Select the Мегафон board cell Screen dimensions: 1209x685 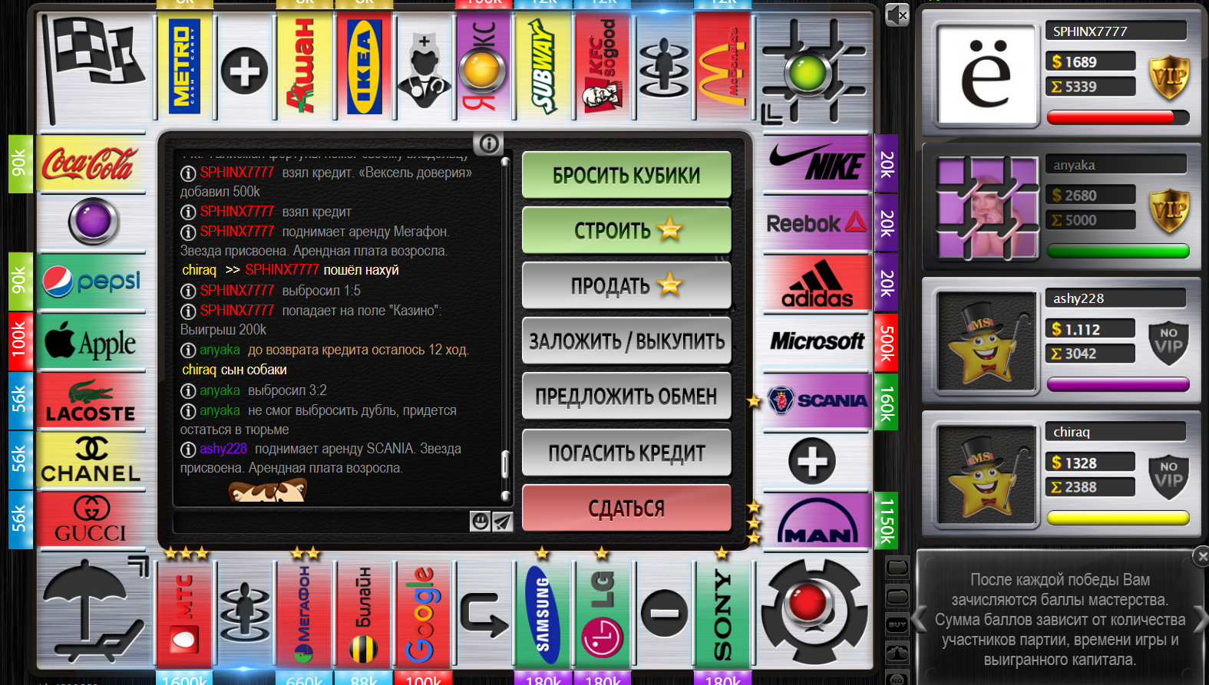[x=304, y=614]
